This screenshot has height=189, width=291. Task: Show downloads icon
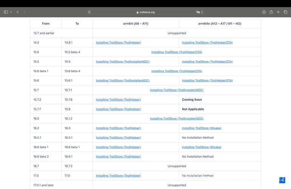tap(264, 12)
